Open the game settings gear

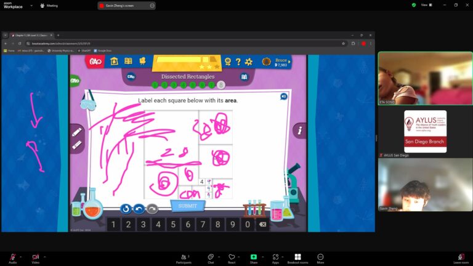click(249, 62)
